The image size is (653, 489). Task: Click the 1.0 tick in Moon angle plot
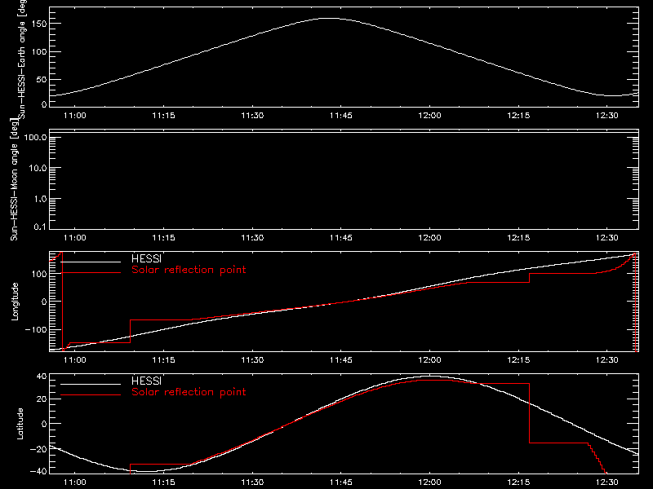click(x=40, y=199)
